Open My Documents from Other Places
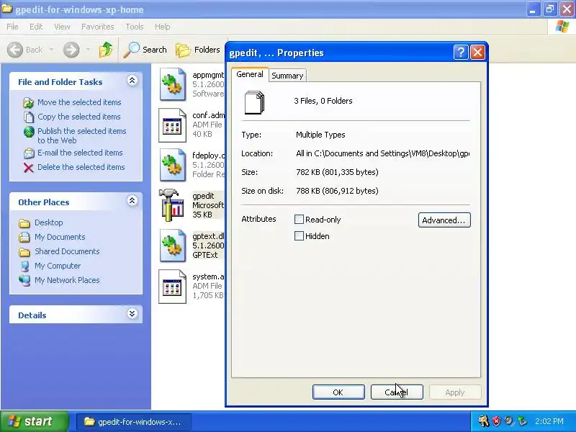 (x=60, y=237)
